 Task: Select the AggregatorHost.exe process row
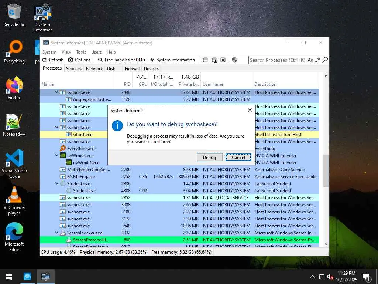click(179, 99)
